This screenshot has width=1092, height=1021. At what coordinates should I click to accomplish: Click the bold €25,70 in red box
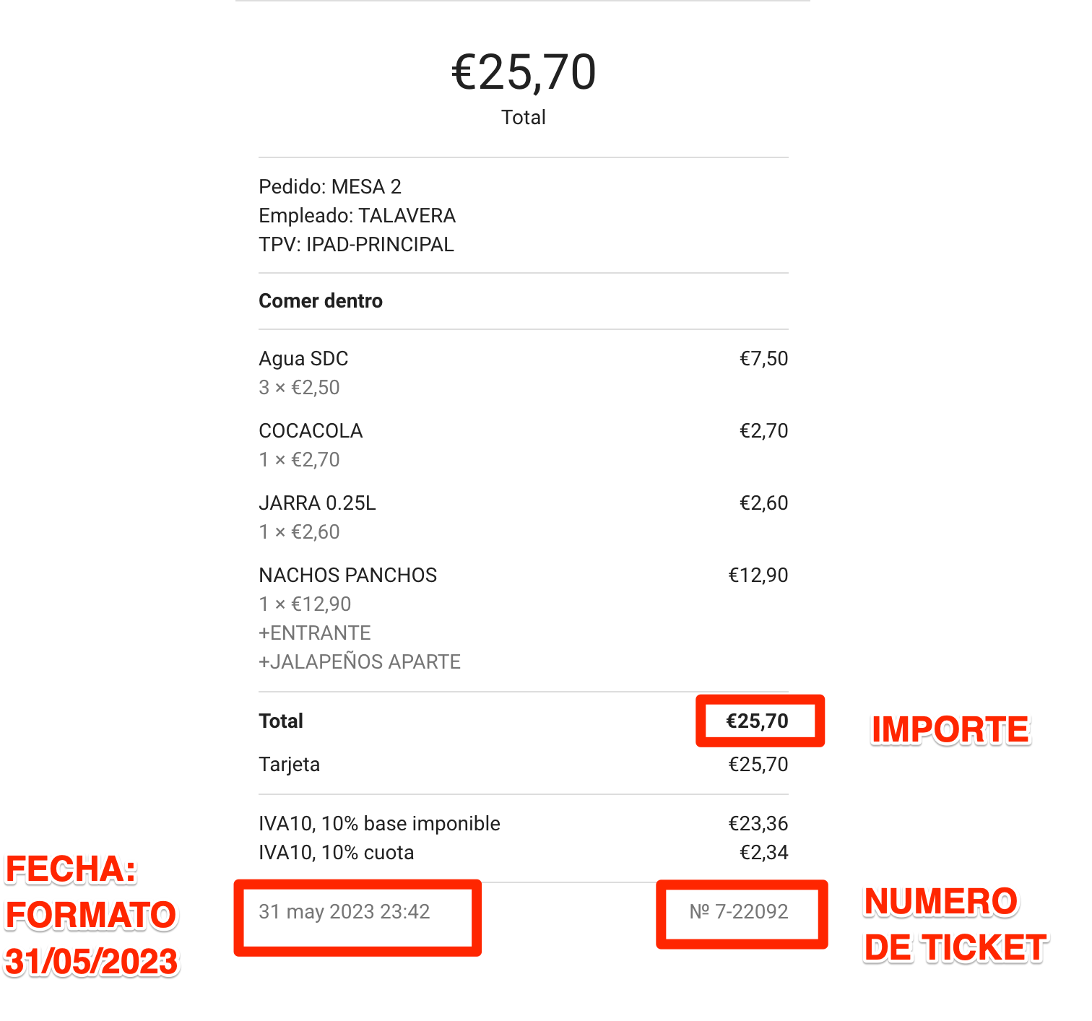click(x=757, y=721)
